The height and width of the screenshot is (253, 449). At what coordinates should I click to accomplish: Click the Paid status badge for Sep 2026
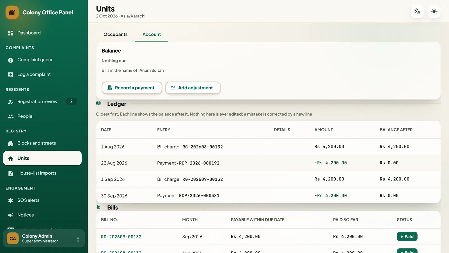[407, 236]
